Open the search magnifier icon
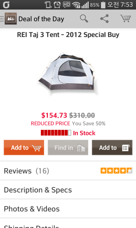136x228 pixels. pyautogui.click(x=84, y=19)
